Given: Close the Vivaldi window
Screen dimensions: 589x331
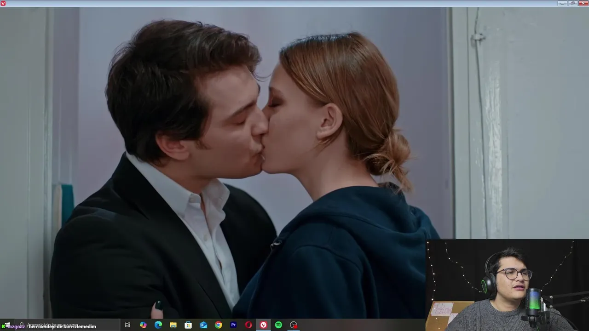Looking at the screenshot, I should click(583, 3).
